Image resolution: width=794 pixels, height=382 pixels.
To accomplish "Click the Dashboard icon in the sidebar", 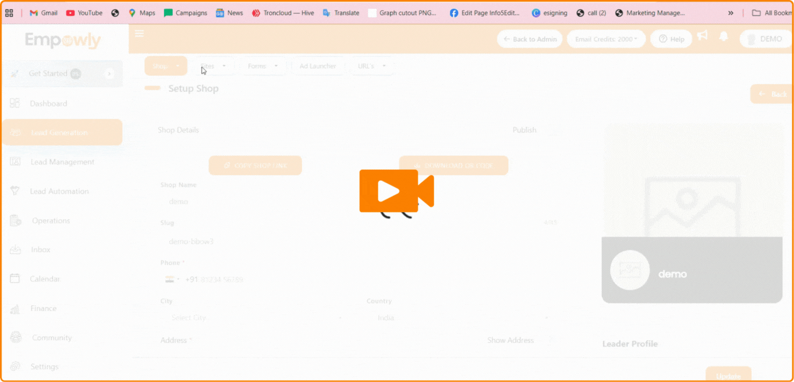I will click(x=15, y=103).
